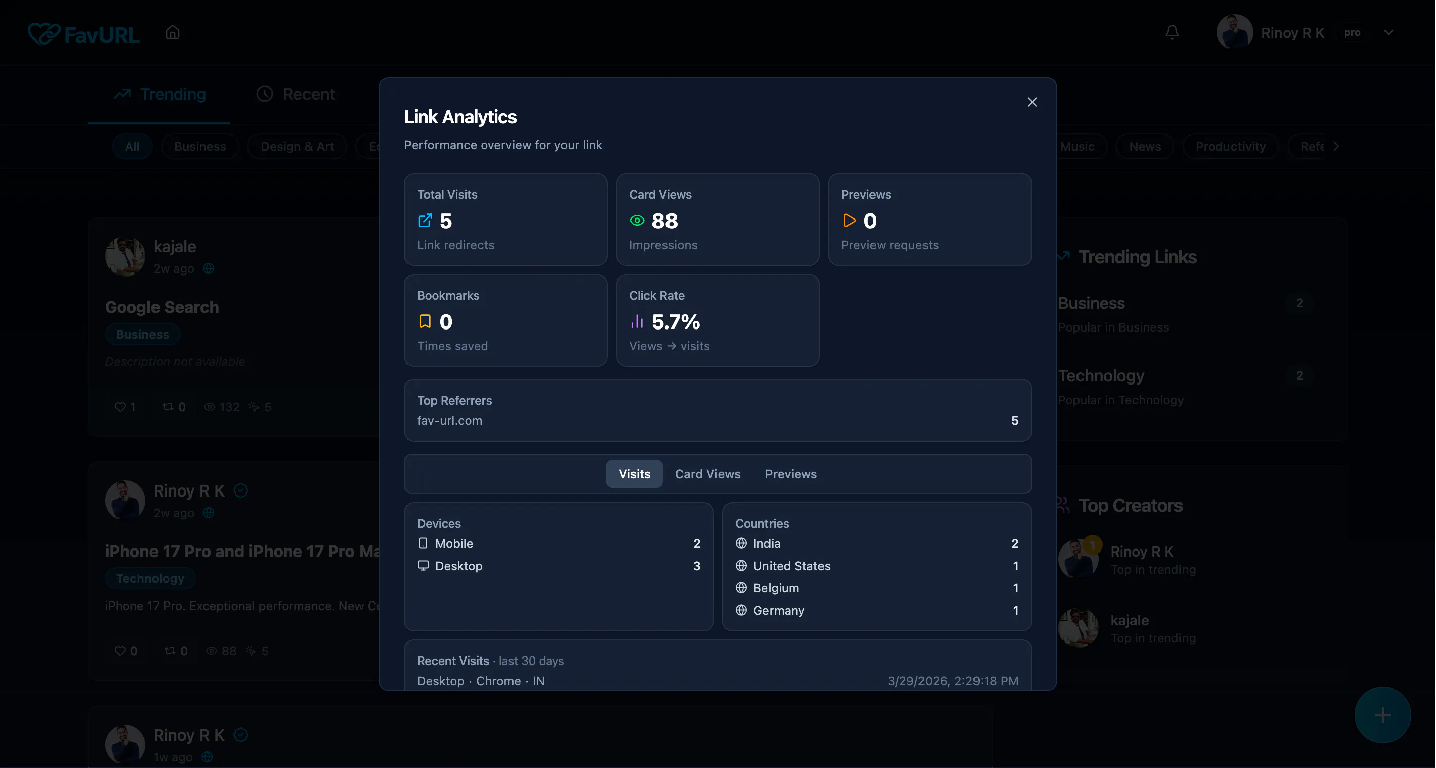Like the iPhone 17 Pro post
The height and width of the screenshot is (768, 1436).
tap(125, 651)
